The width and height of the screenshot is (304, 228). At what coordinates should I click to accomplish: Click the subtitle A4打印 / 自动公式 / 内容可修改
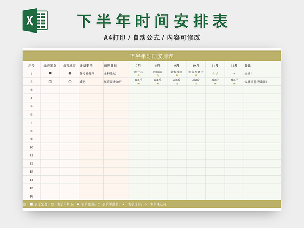[152, 37]
